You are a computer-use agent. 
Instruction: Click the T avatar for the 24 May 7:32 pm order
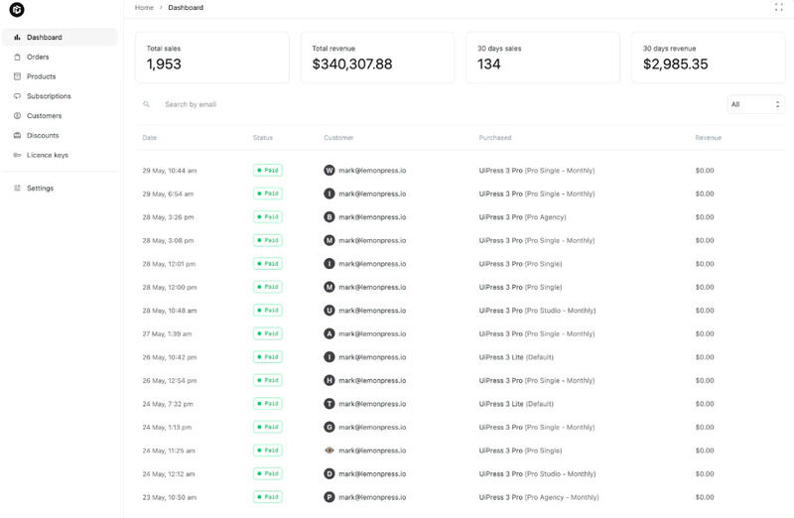point(330,404)
